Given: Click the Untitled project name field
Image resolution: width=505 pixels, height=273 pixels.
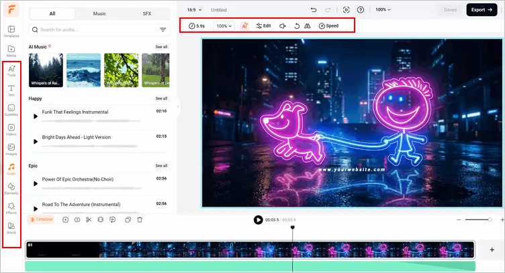Looking at the screenshot, I should (219, 10).
